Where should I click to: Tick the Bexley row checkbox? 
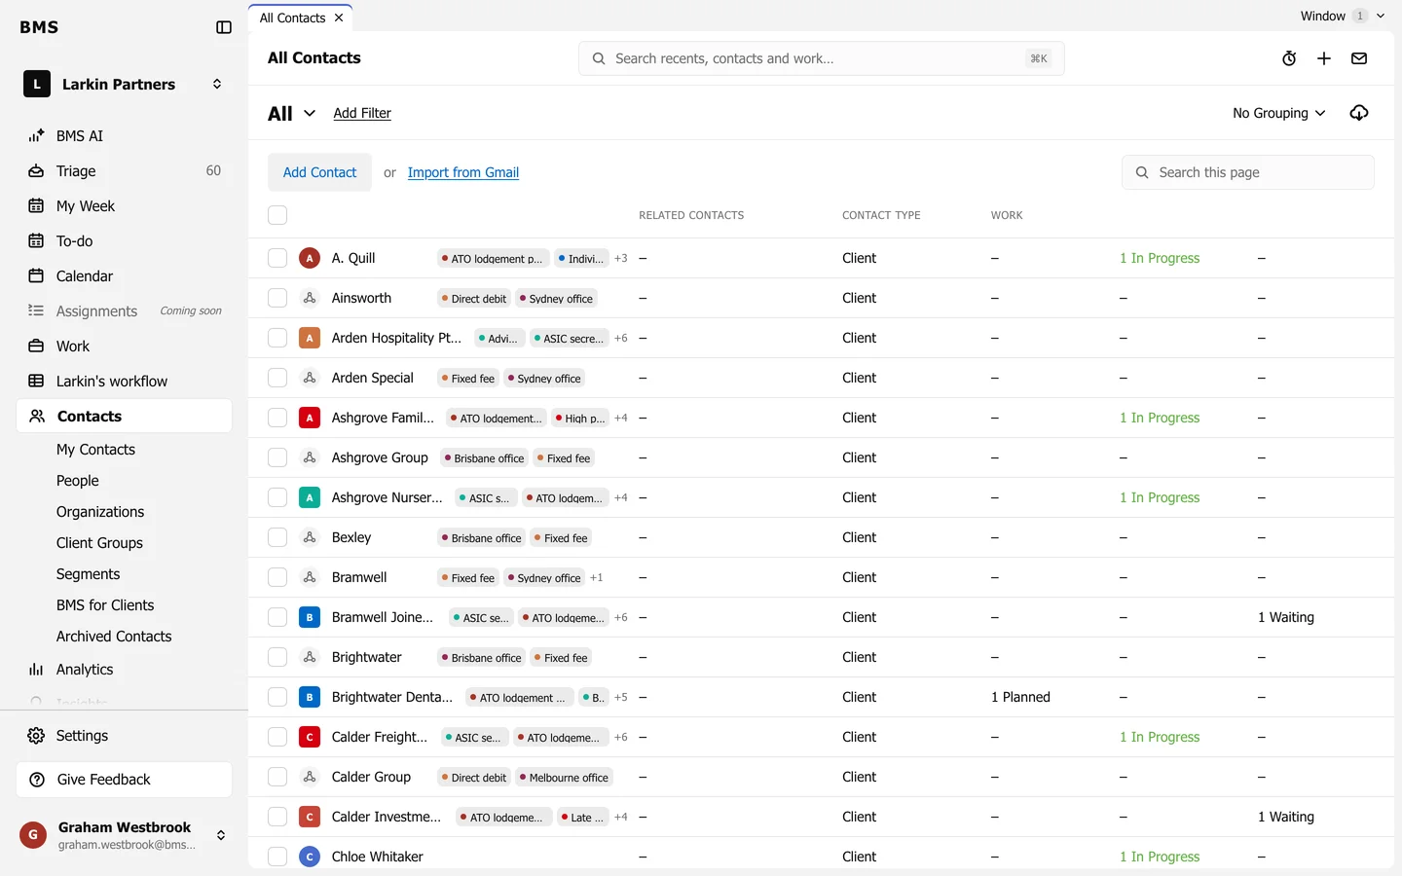pos(277,537)
